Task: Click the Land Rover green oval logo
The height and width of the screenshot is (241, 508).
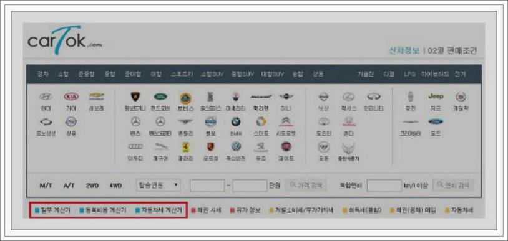Action: click(160, 97)
